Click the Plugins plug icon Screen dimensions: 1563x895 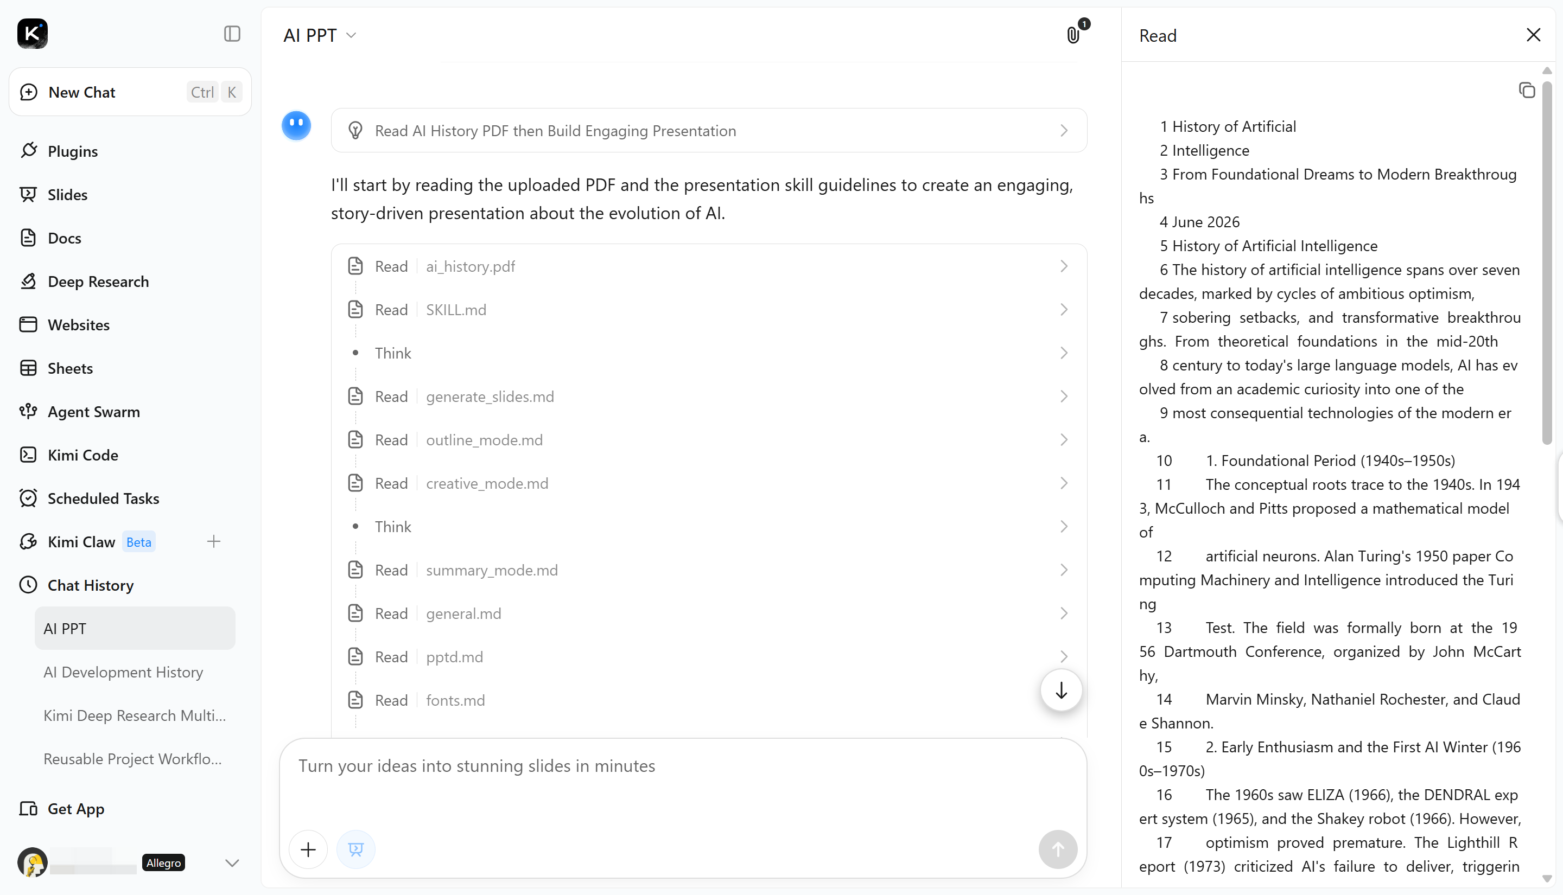point(28,151)
